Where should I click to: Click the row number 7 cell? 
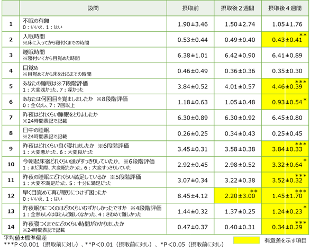[x=11, y=118]
